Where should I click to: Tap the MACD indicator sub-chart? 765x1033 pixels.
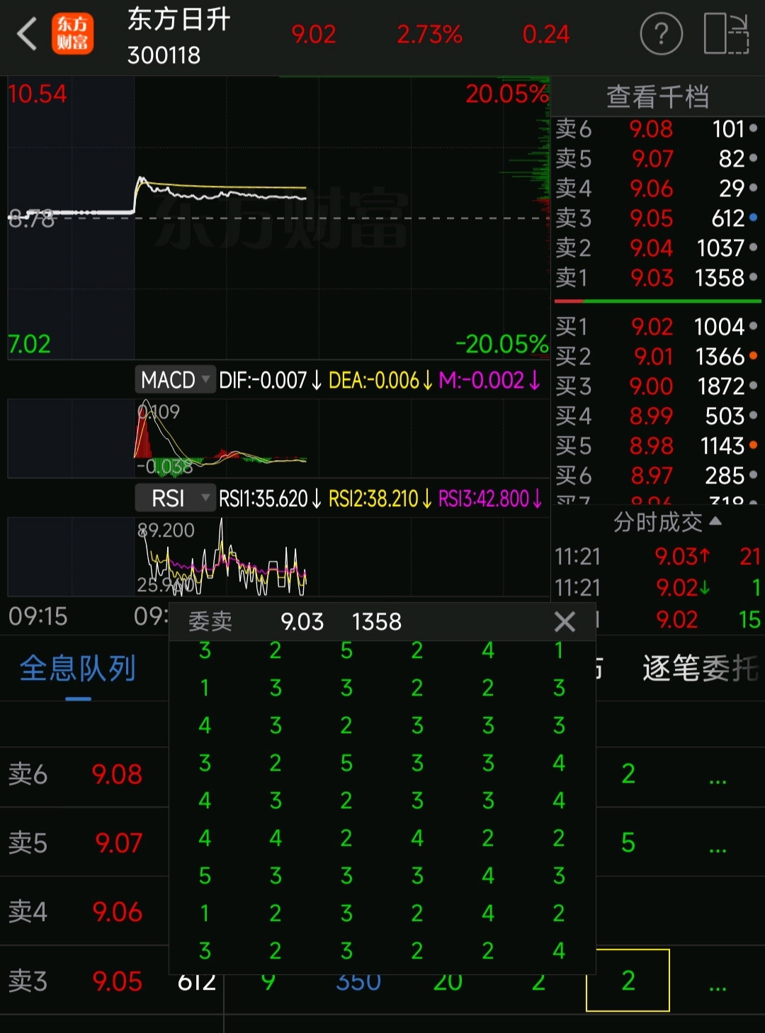(278, 438)
